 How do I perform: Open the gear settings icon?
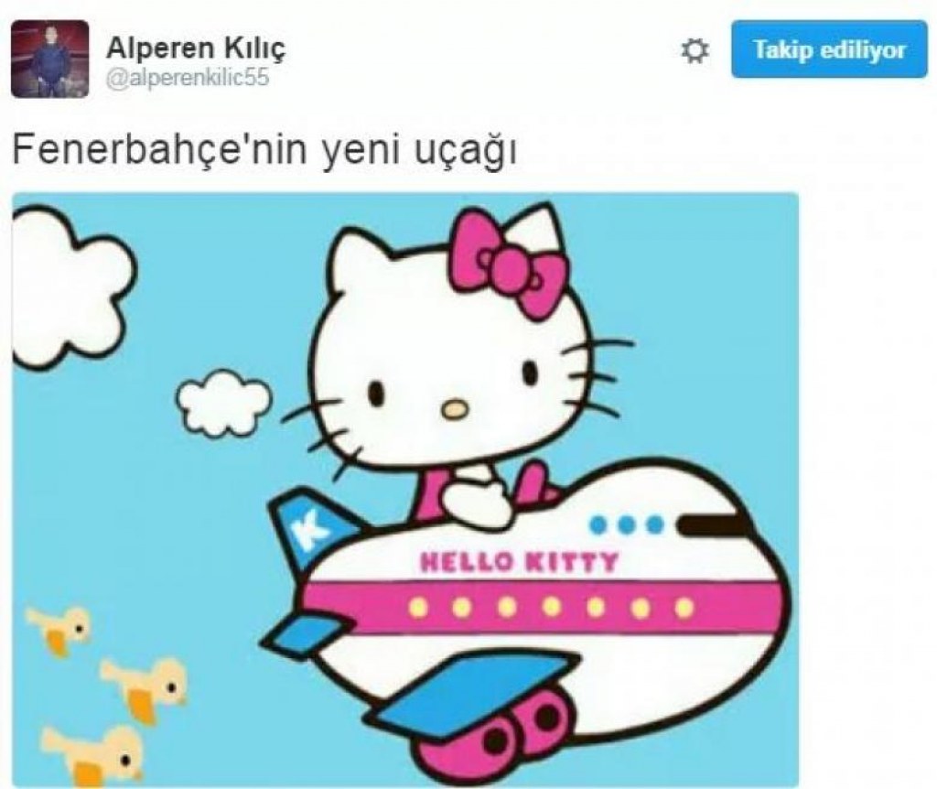tap(695, 50)
